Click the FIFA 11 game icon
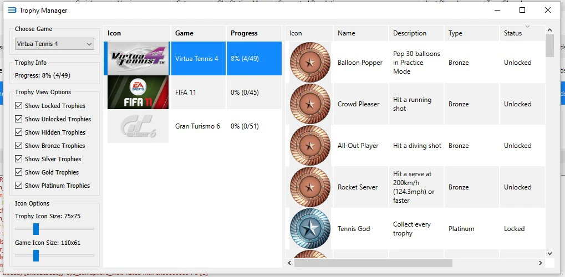The image size is (565, 277). [x=138, y=92]
